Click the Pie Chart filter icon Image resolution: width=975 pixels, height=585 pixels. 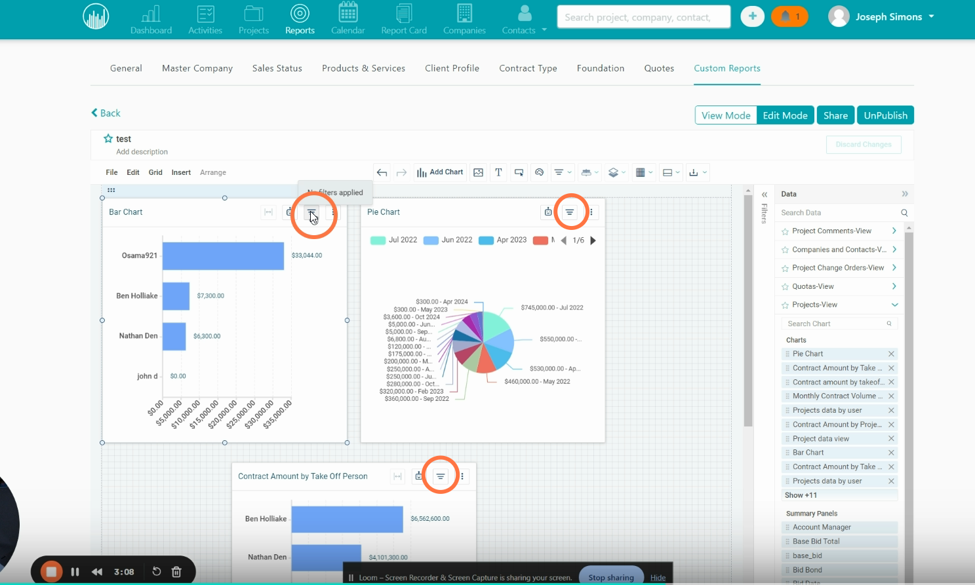point(570,212)
